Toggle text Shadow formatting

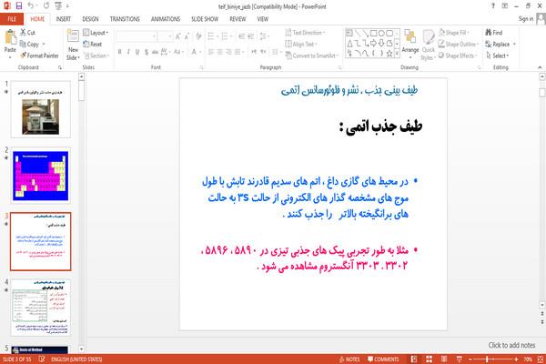147,52
